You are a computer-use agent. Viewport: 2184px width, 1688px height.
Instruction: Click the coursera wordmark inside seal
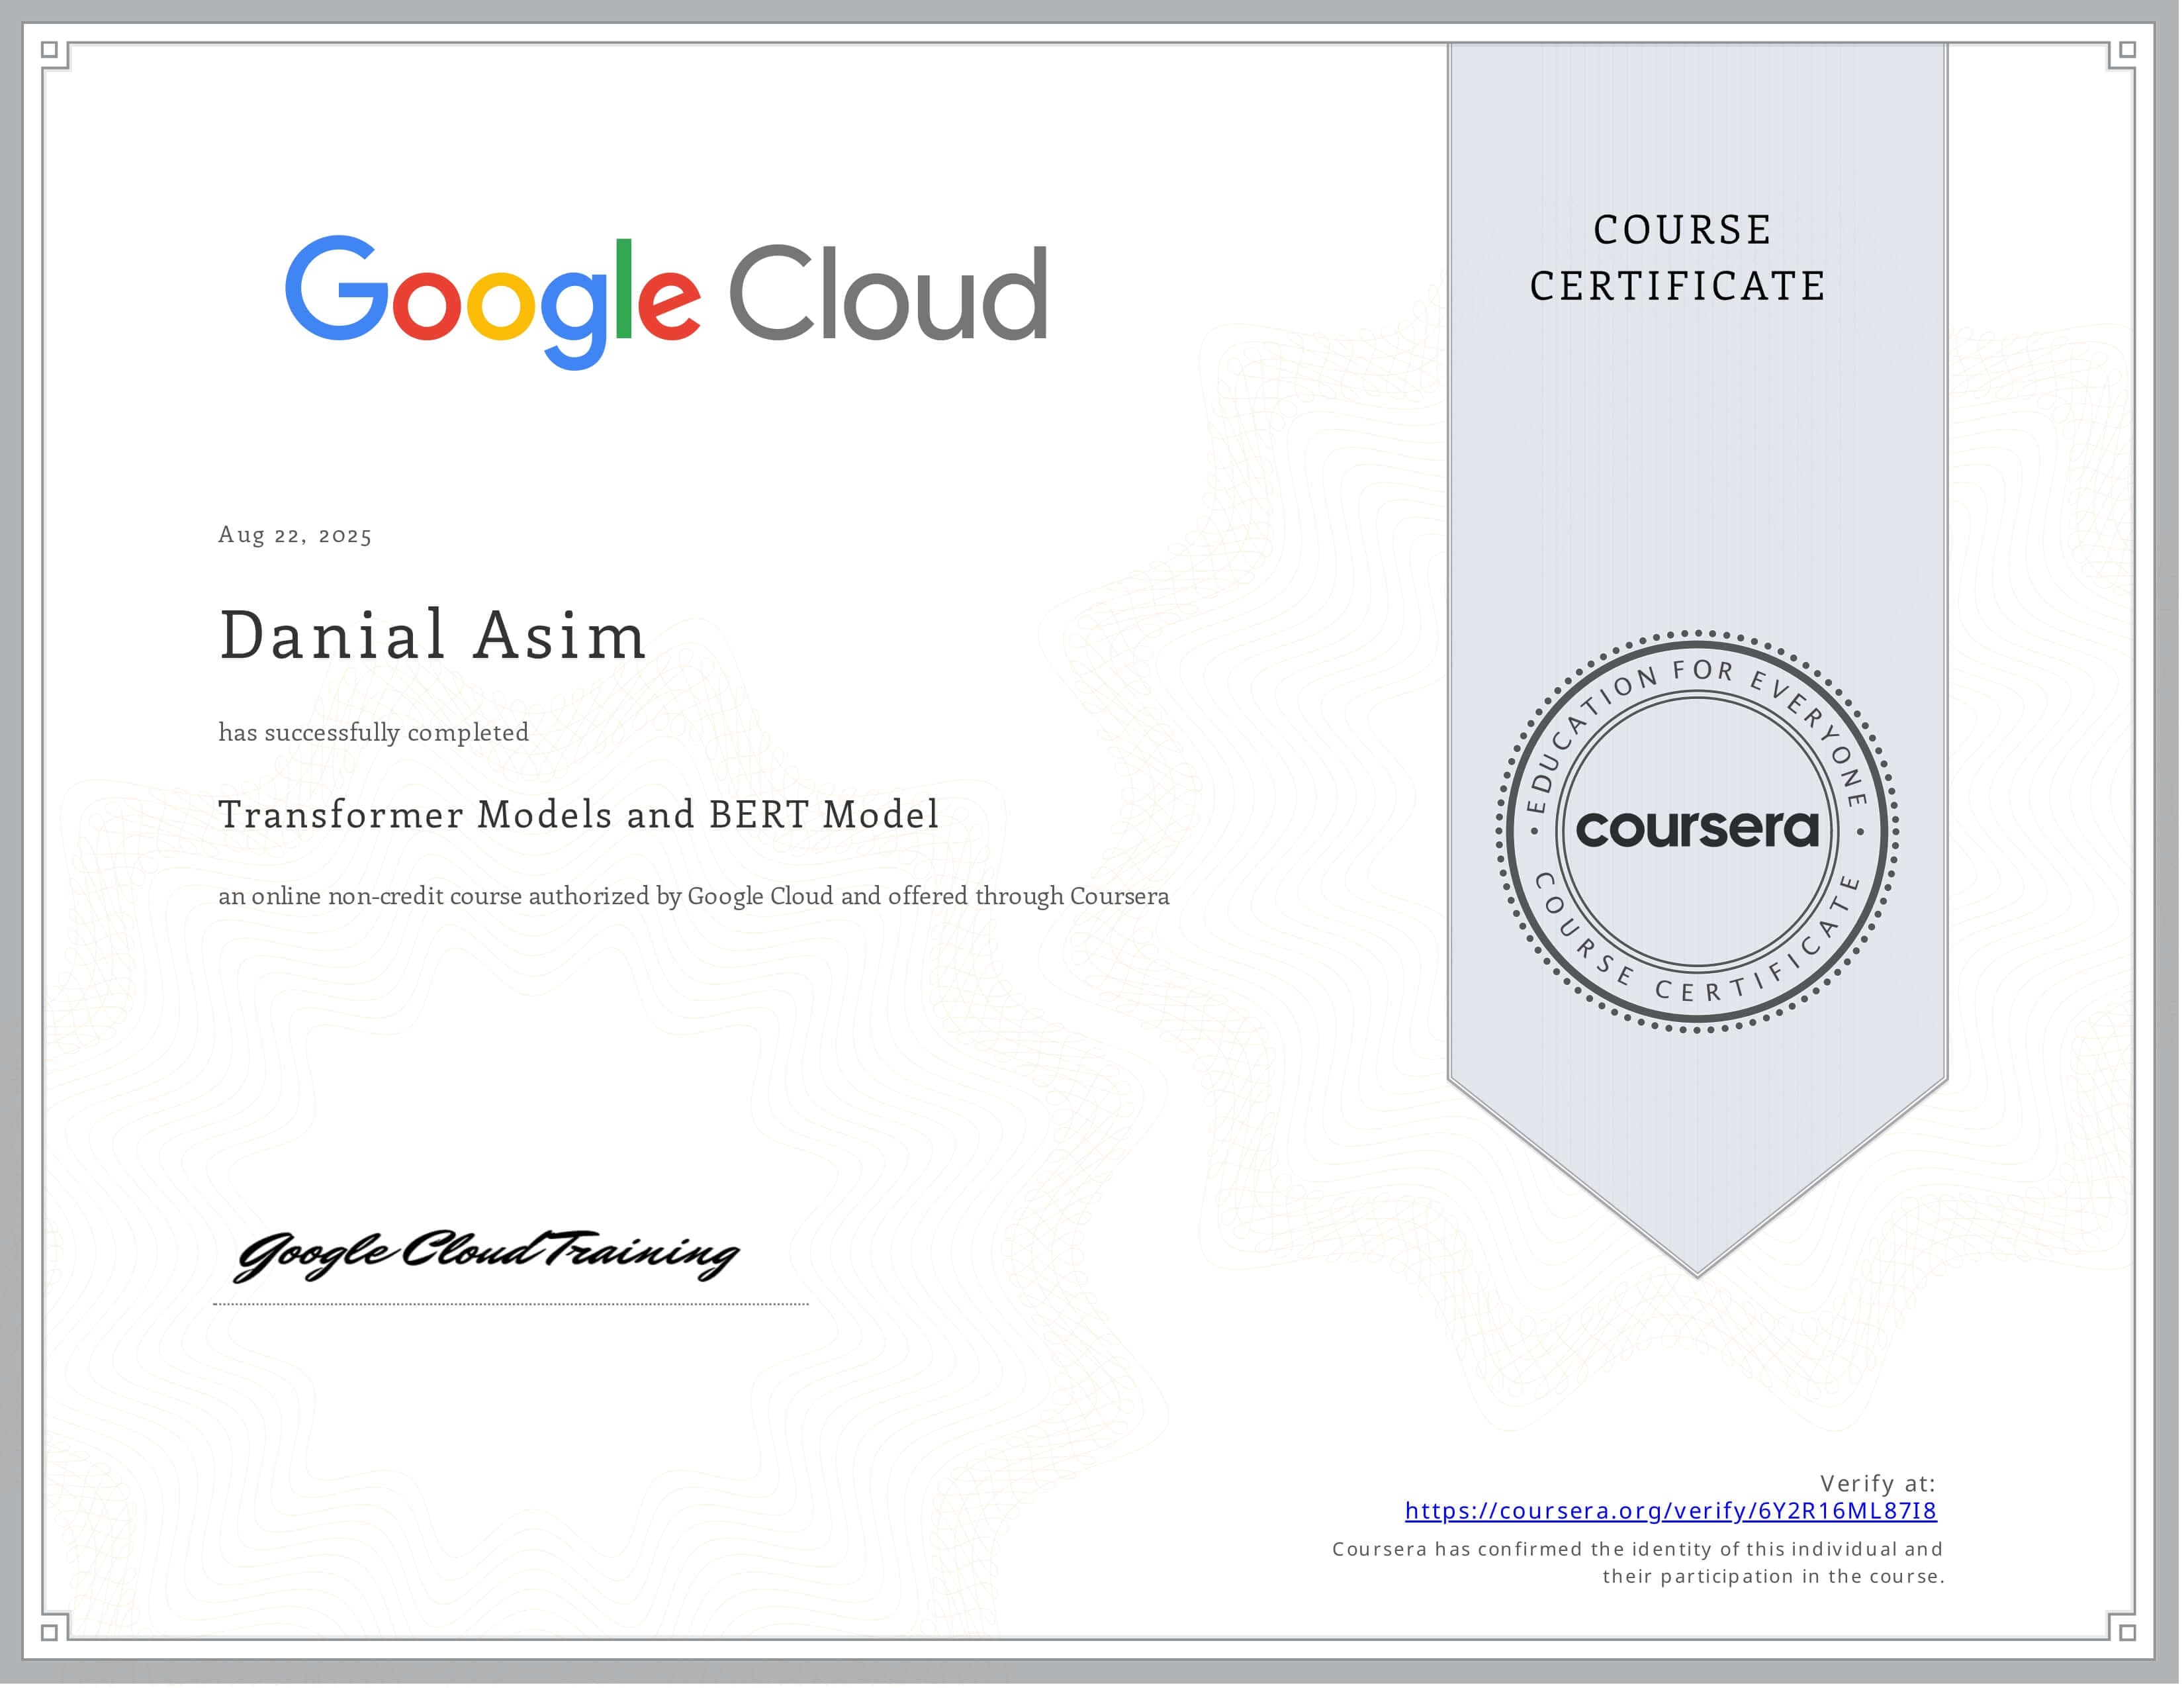(x=1697, y=829)
